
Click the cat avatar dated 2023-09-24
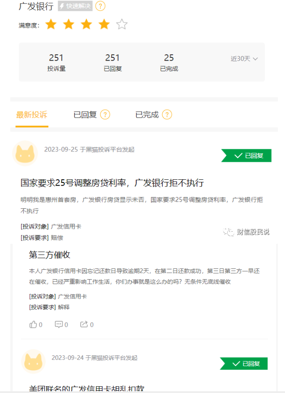[x=33, y=362]
